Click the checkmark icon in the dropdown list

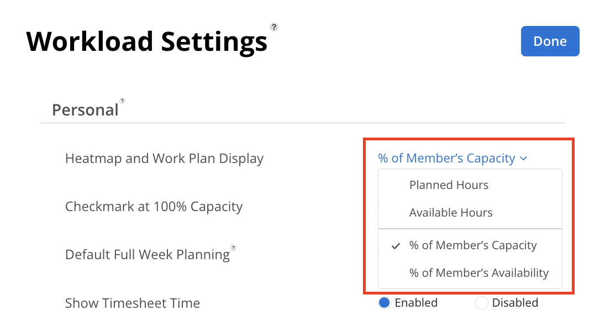click(x=395, y=246)
